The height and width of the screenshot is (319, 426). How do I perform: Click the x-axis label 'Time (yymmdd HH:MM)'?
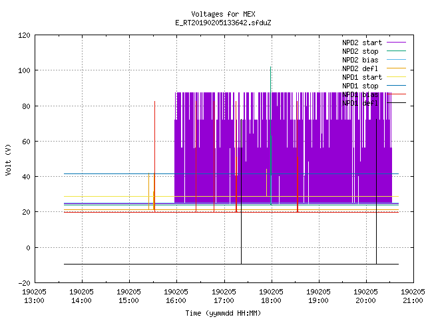point(223,313)
